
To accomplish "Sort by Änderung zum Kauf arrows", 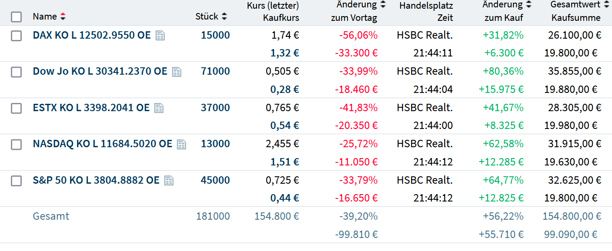I will [528, 5].
